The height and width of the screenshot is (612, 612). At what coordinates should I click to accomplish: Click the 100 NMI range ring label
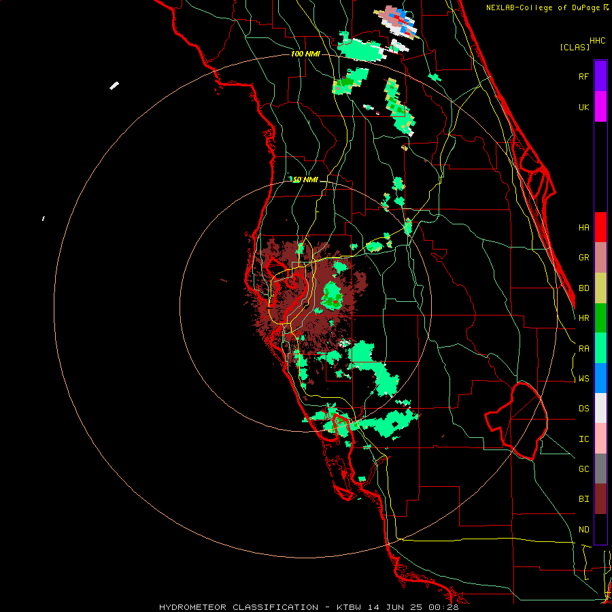coord(305,54)
